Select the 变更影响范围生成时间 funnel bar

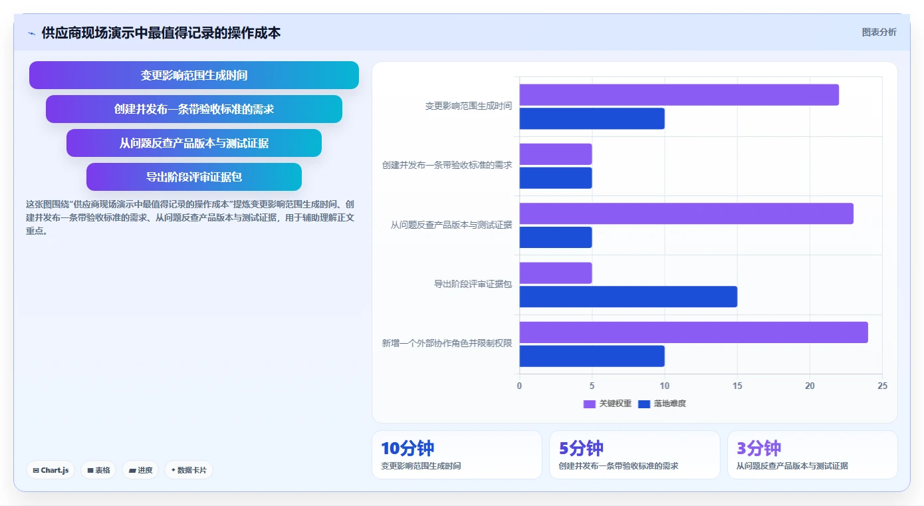[x=194, y=75]
